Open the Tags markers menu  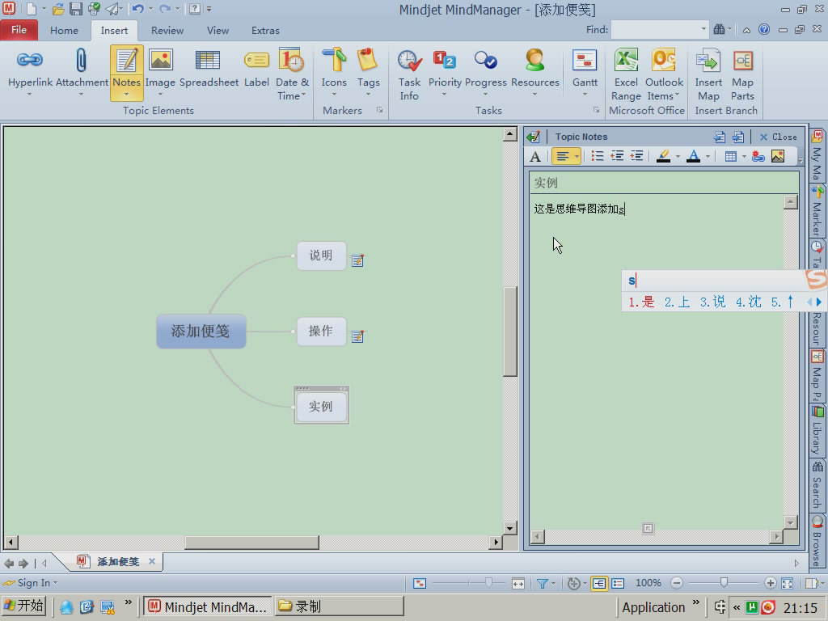pos(368,73)
